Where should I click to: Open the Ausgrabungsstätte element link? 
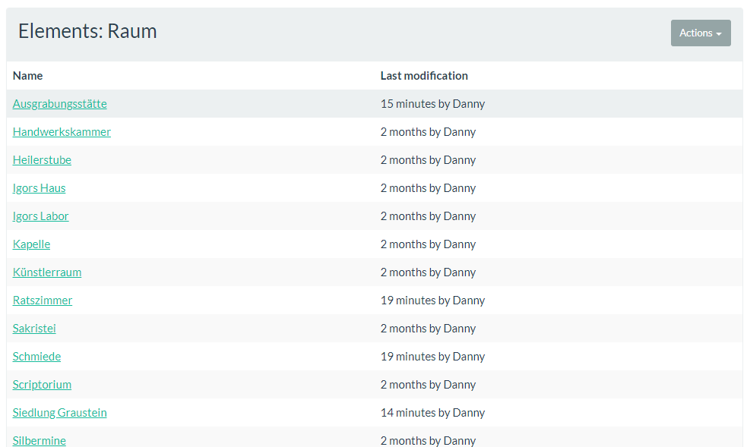59,104
